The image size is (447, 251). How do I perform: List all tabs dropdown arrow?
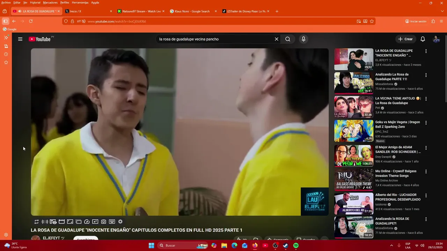(x=442, y=11)
